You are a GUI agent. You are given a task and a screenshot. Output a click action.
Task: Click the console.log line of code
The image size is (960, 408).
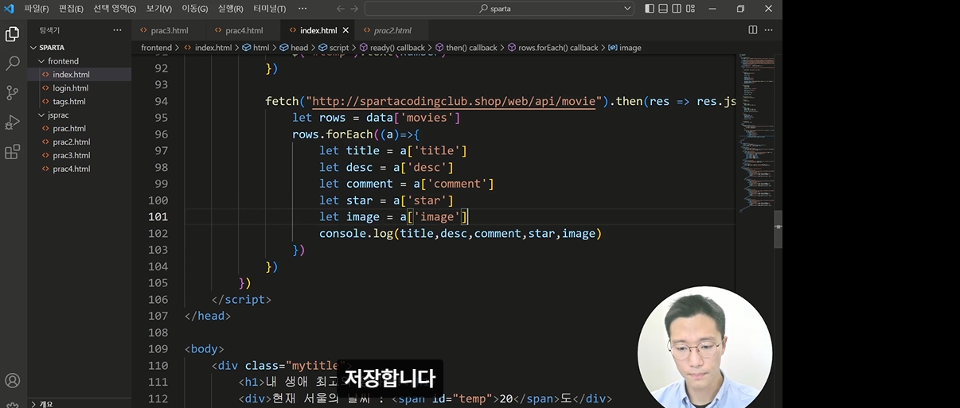click(x=460, y=233)
